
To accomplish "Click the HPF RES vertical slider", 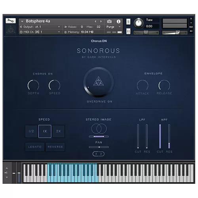I will coord(169,136).
